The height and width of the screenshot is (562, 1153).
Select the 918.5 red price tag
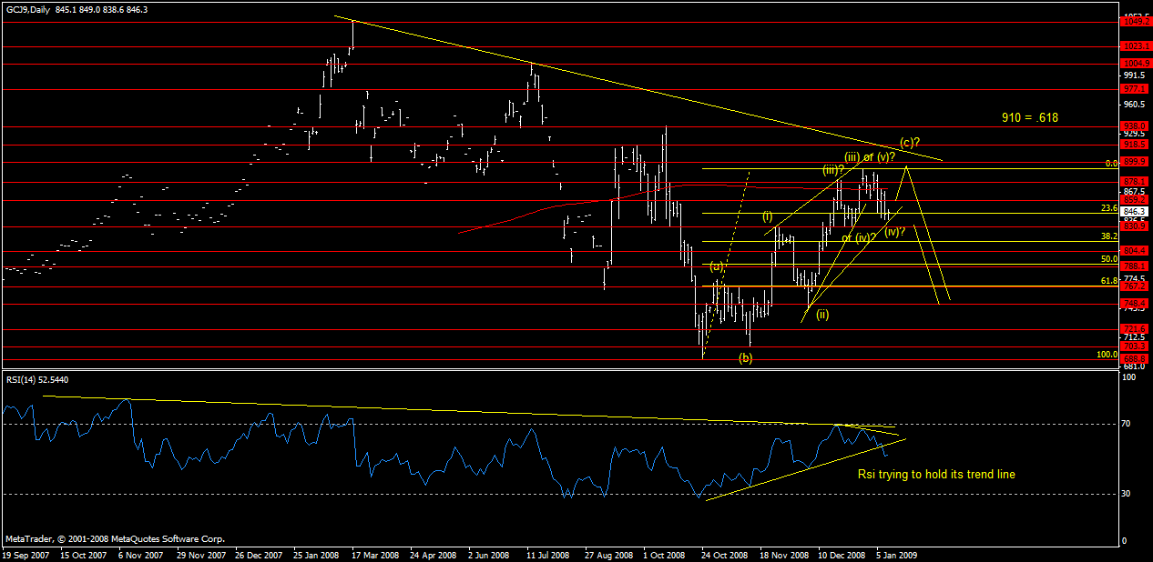(x=1135, y=144)
